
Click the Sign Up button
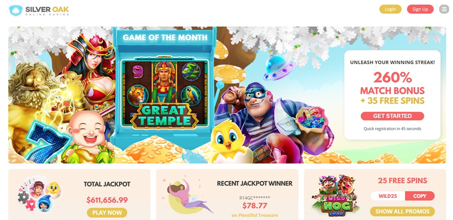(420, 9)
